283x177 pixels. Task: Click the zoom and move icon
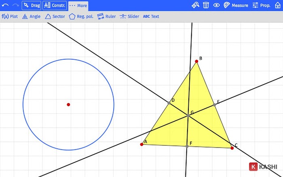195,5
